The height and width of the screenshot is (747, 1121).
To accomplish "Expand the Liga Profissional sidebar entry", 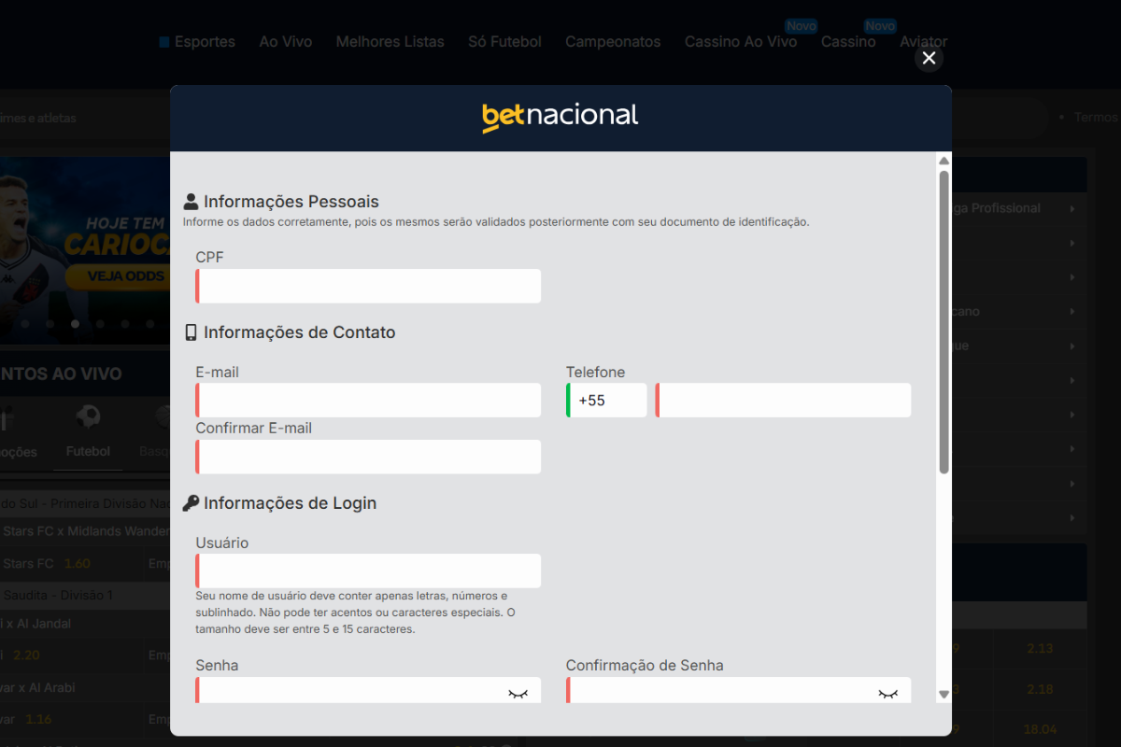I will coord(1071,208).
